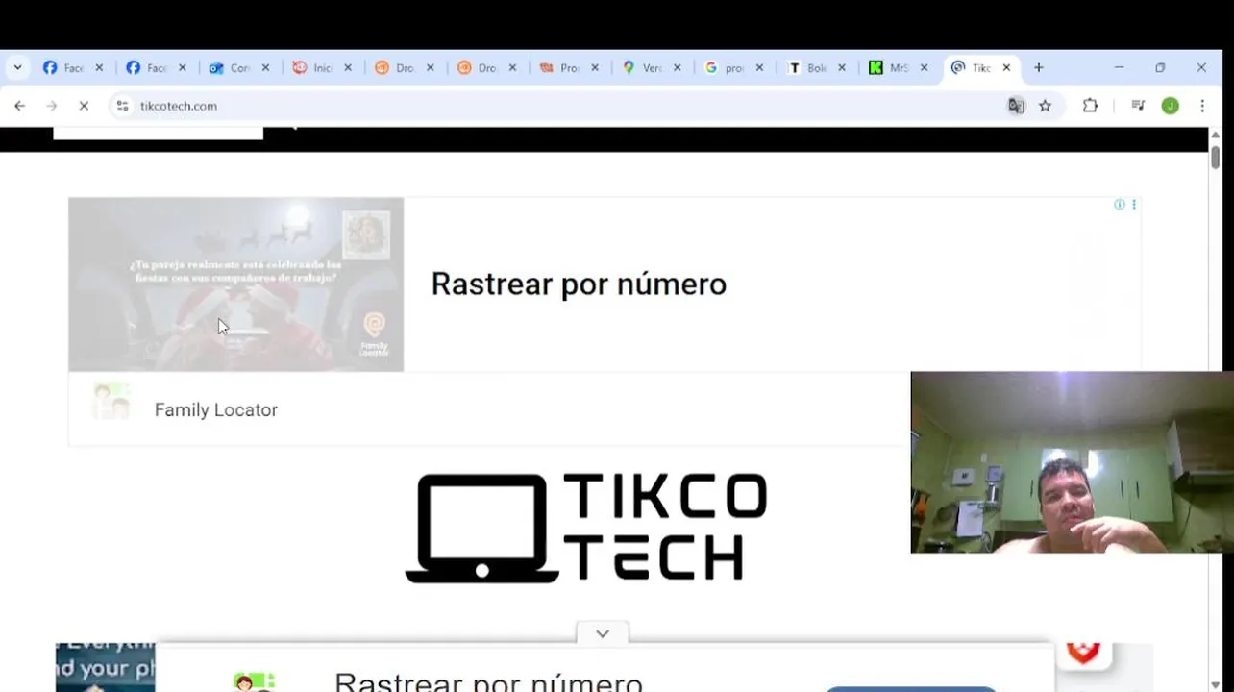Restore down the Chrome window
Viewport: 1234px width, 692px height.
click(1160, 68)
